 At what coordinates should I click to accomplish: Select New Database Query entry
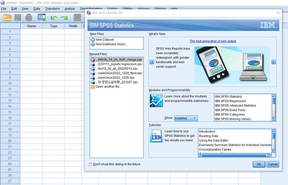pos(111,44)
